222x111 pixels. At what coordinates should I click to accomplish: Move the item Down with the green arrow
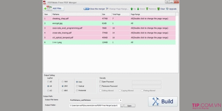point(141,9)
